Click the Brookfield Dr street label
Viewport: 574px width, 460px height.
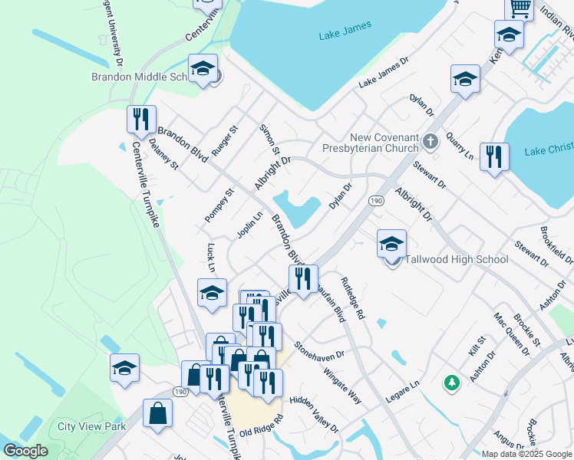[x=557, y=245]
